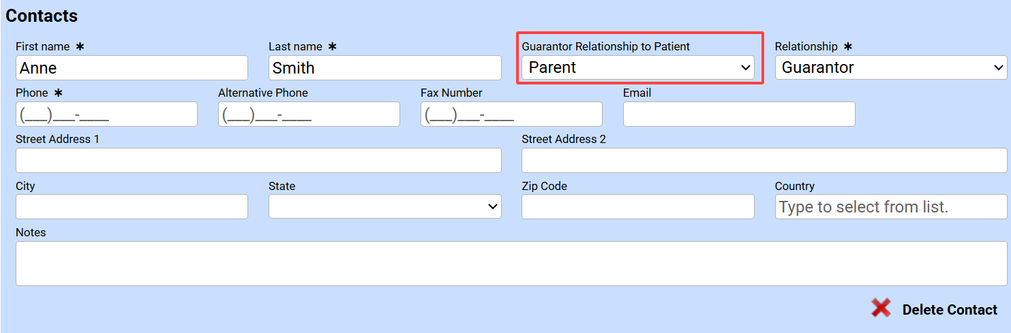Click into the Fax Number field
The height and width of the screenshot is (333, 1011).
tap(511, 114)
